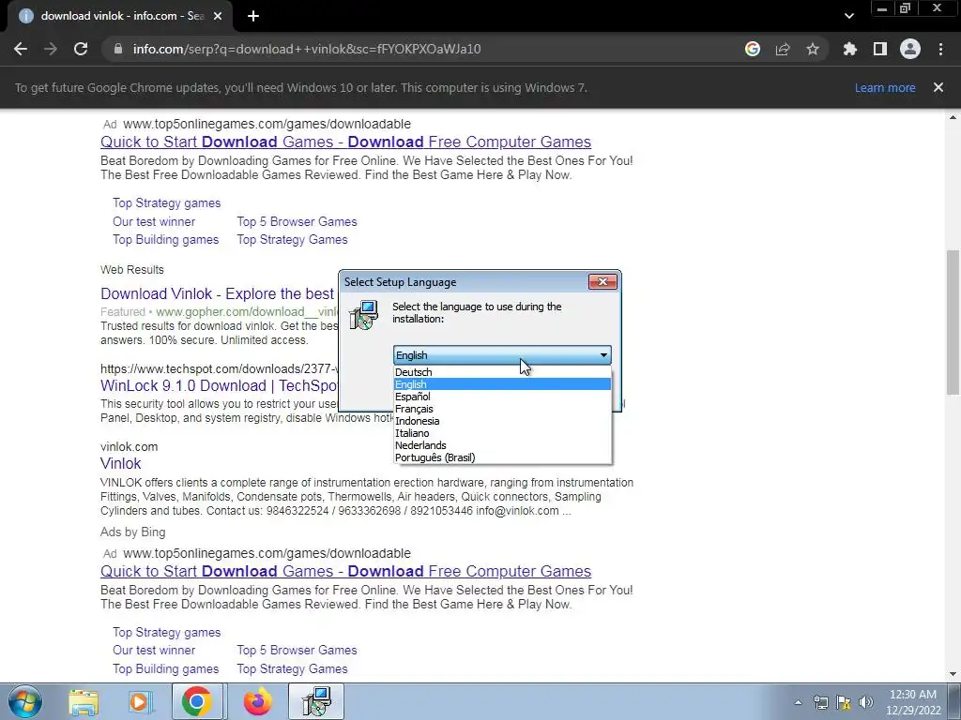Open the tab search chevron
The height and width of the screenshot is (720, 961).
click(x=848, y=16)
